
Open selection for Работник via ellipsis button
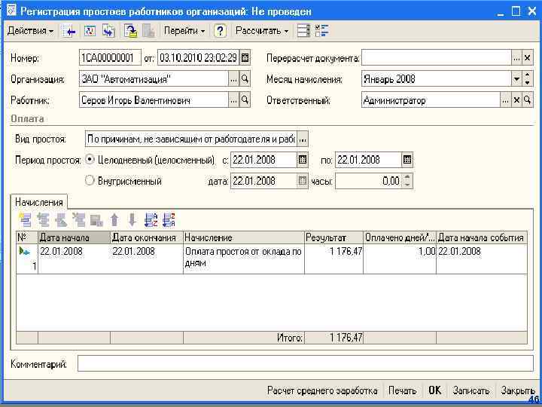233,100
